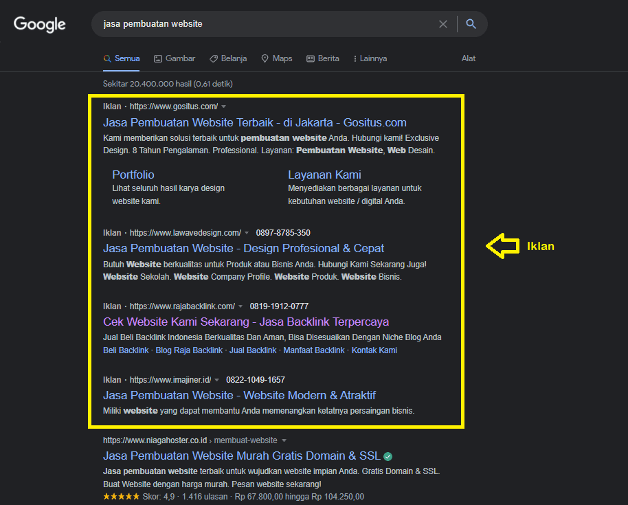Open Cek Website Kami Sekarang ad link
The height and width of the screenshot is (505, 628).
246,322
